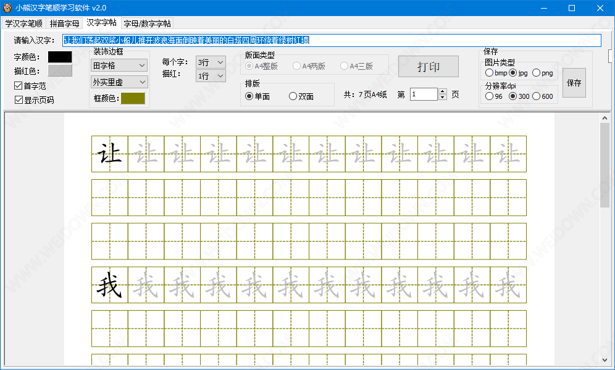The image size is (615, 370).
Task: Click the 打印 print button
Action: point(429,66)
